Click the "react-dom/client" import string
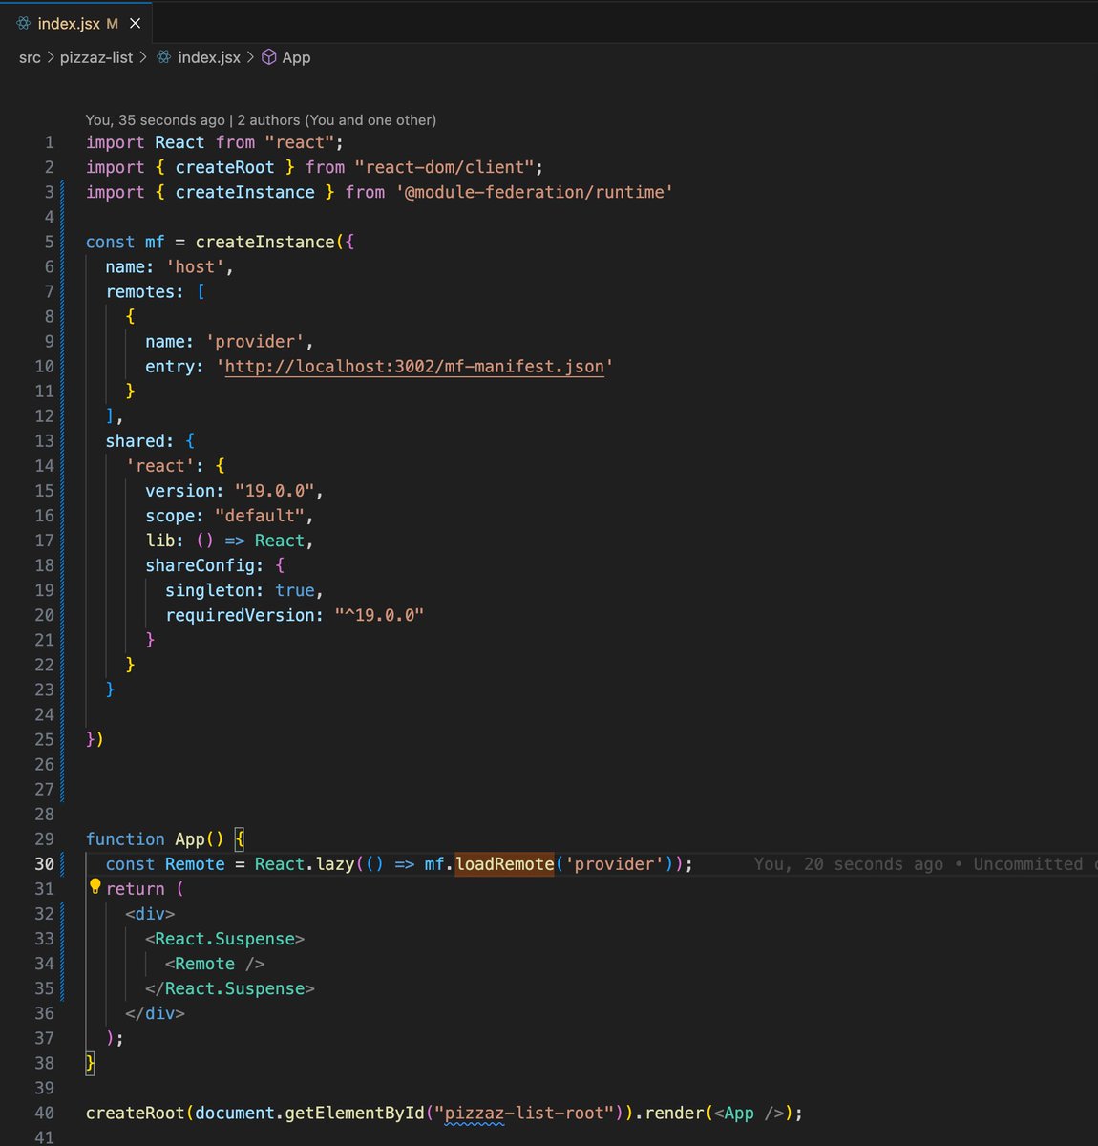Image resolution: width=1098 pixels, height=1146 pixels. tap(444, 168)
